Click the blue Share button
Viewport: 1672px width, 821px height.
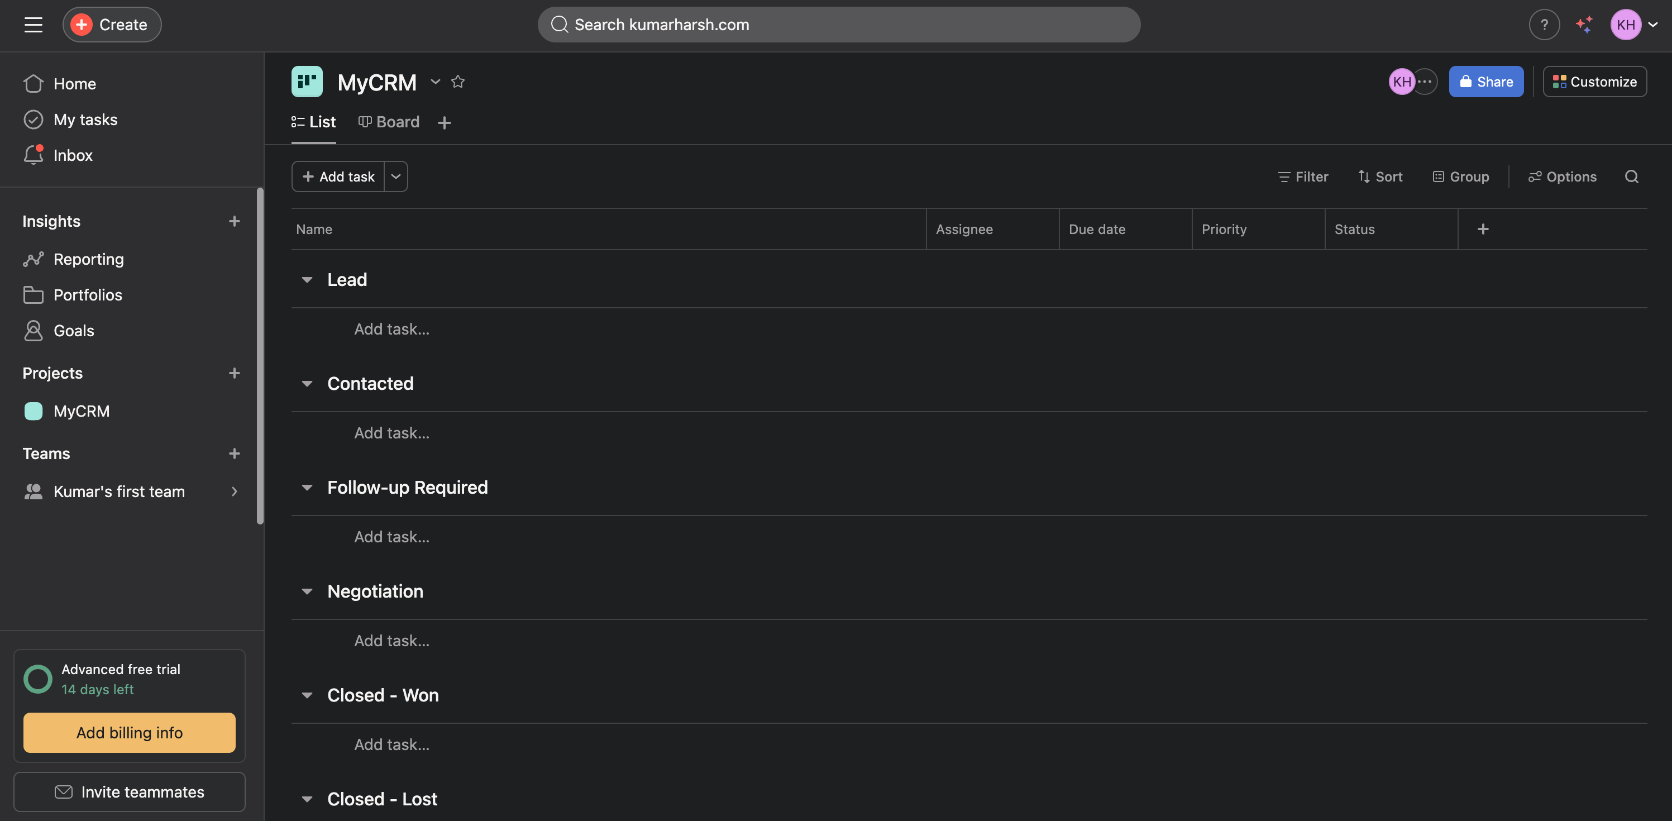[1485, 82]
